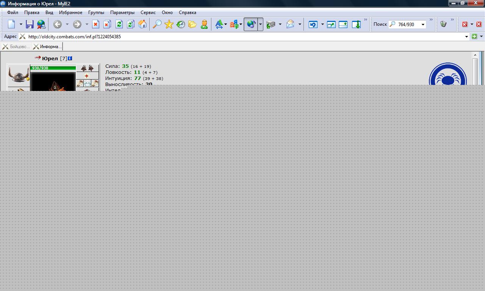Click the New blank page icon
The height and width of the screenshot is (291, 485).
(x=12, y=24)
